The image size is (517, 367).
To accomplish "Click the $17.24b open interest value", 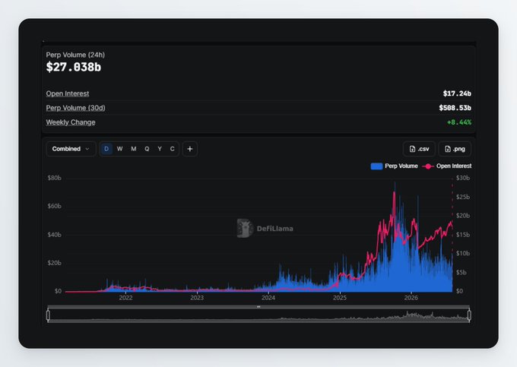I will [x=457, y=93].
